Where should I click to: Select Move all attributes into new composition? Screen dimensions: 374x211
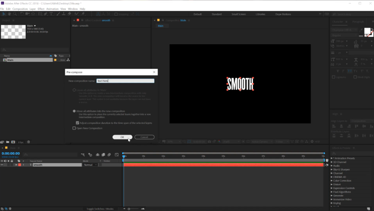point(74,111)
